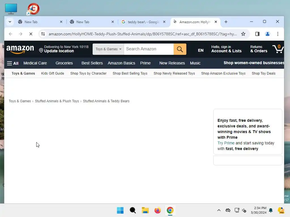290x217 pixels.
Task: Switch to teddy bear Google tab
Action: [143, 22]
